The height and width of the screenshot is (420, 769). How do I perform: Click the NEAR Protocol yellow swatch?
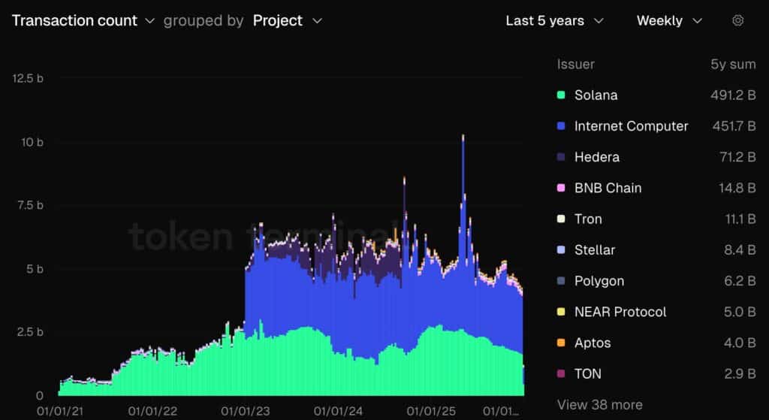point(561,312)
